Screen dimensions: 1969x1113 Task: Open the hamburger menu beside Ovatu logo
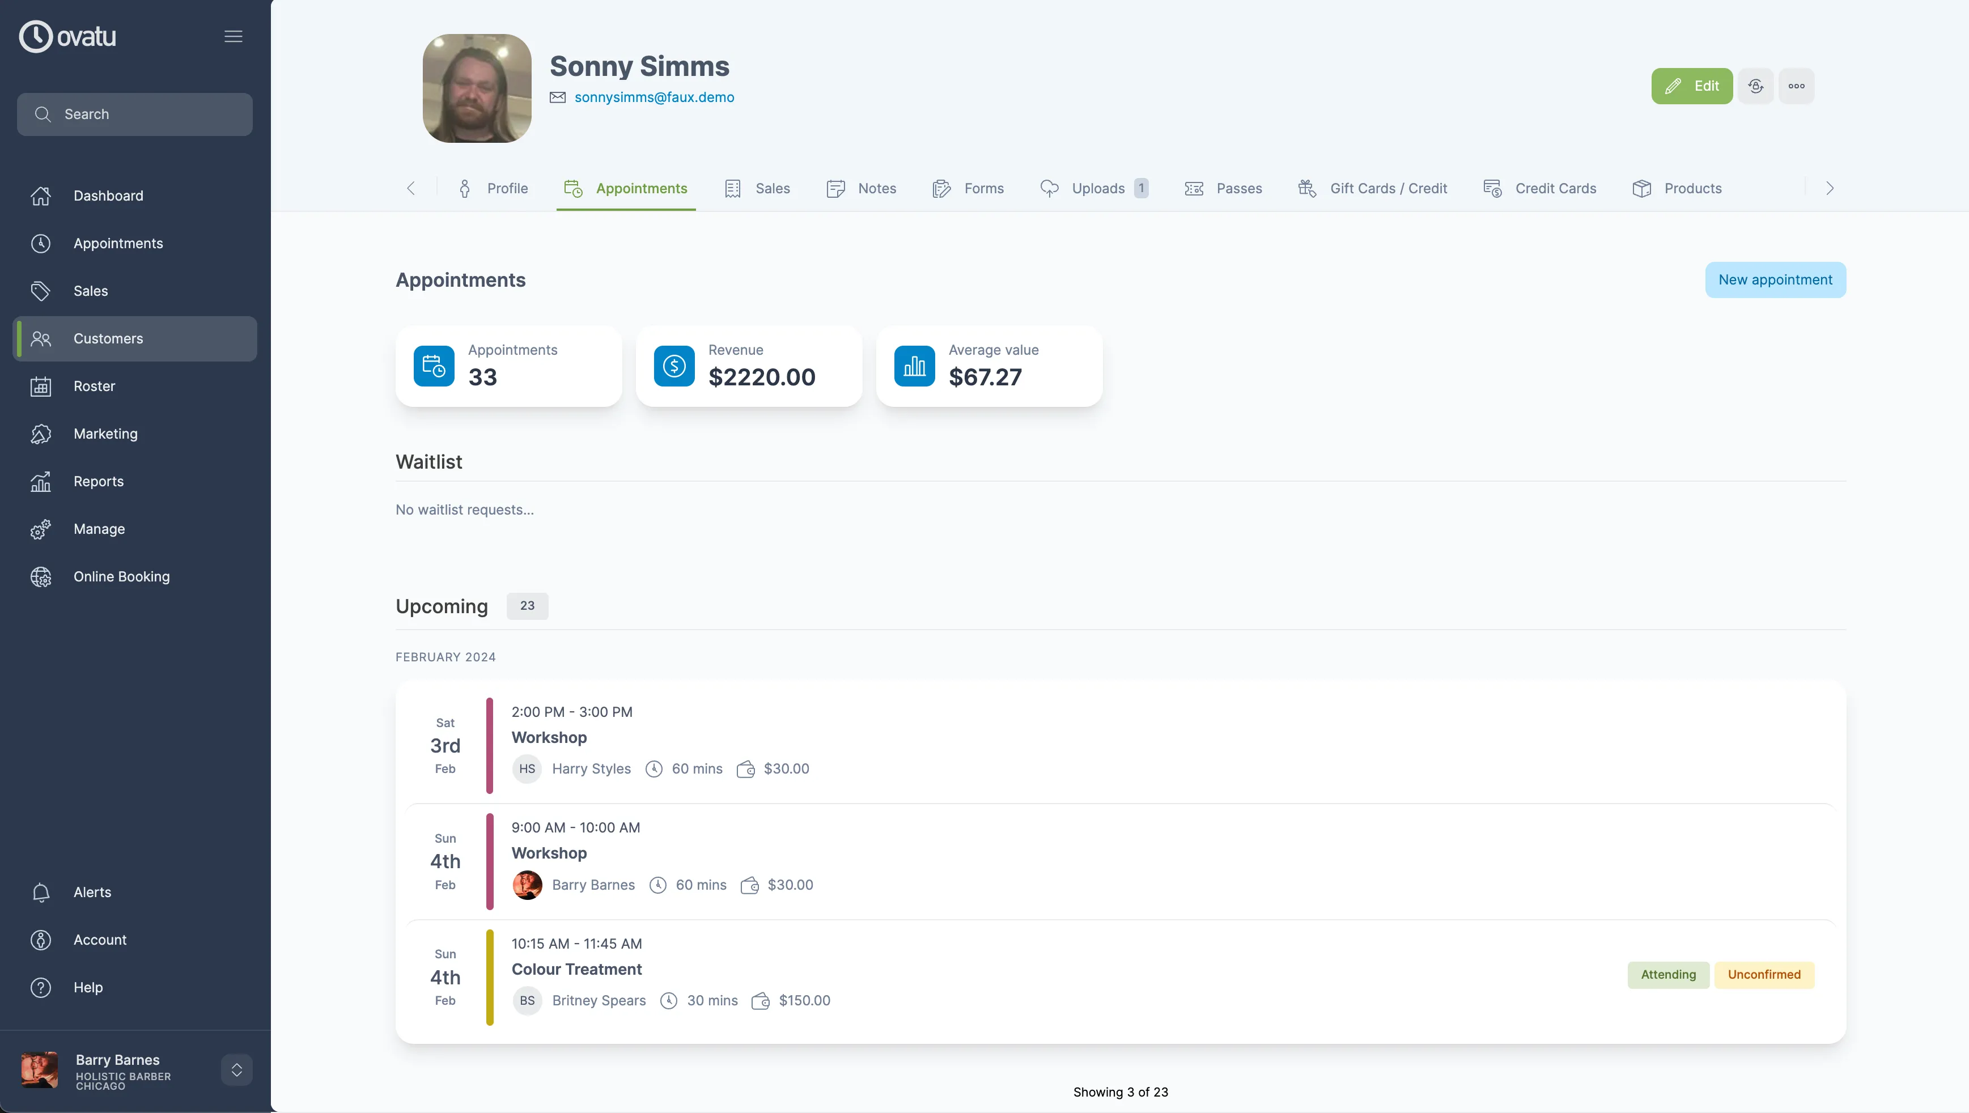[233, 36]
